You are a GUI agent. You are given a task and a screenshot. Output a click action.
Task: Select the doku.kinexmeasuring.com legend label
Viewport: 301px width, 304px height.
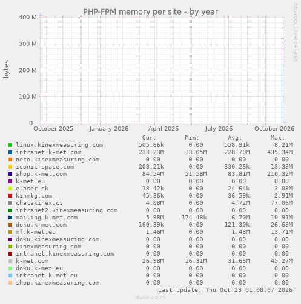click(58, 239)
